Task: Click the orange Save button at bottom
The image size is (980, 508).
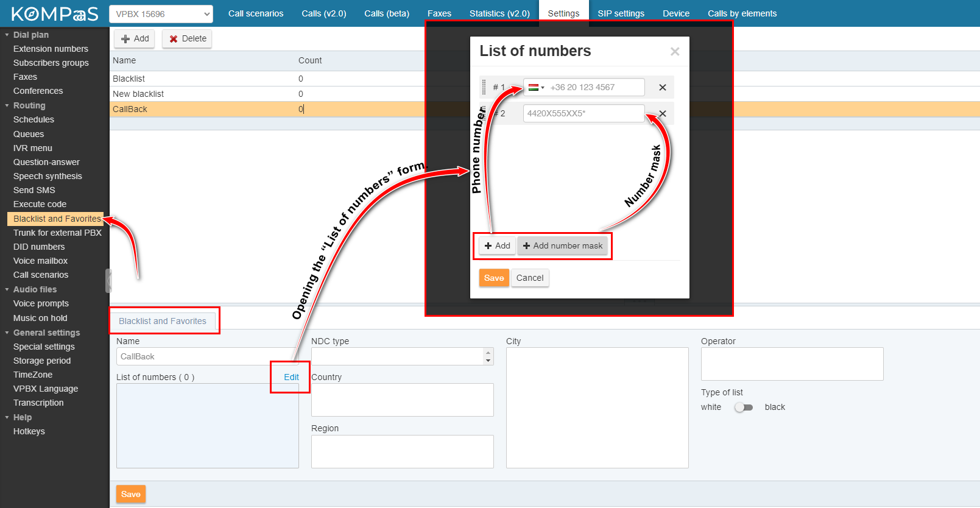Action: click(131, 494)
